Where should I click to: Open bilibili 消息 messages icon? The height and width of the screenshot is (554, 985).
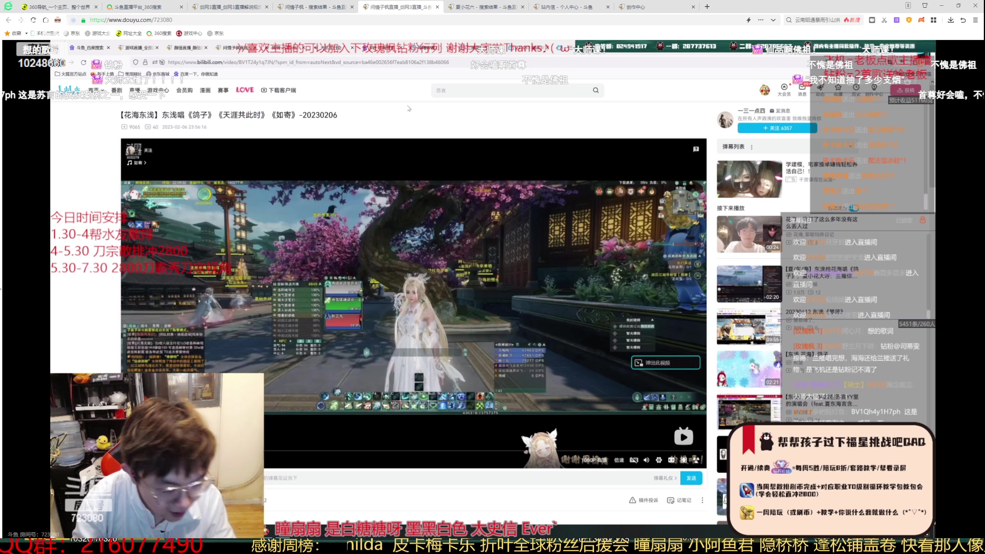[x=802, y=90]
